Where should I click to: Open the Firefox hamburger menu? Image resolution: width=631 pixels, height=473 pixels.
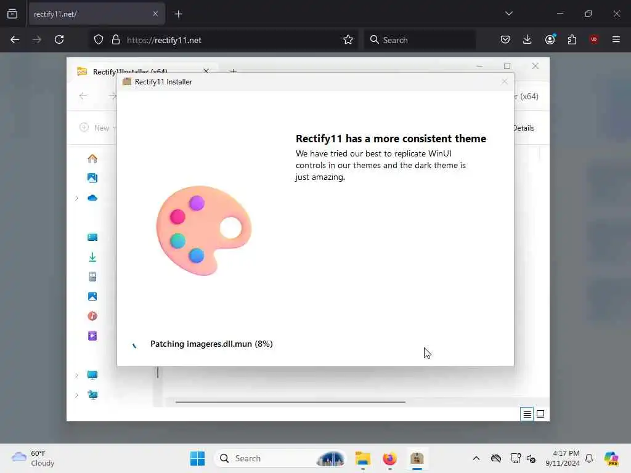[x=616, y=39]
